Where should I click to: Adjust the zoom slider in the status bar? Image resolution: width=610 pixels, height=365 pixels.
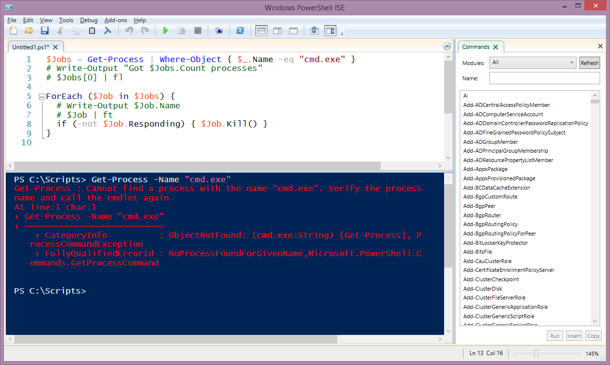click(536, 353)
